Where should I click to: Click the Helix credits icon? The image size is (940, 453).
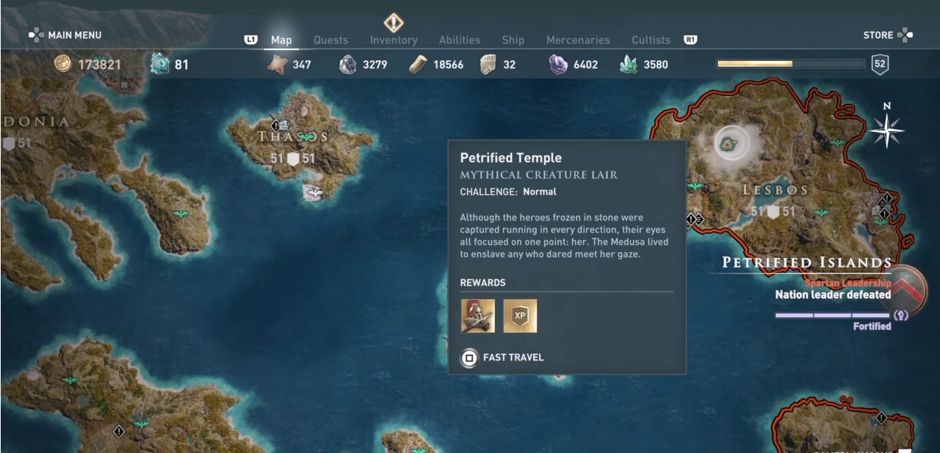(159, 65)
